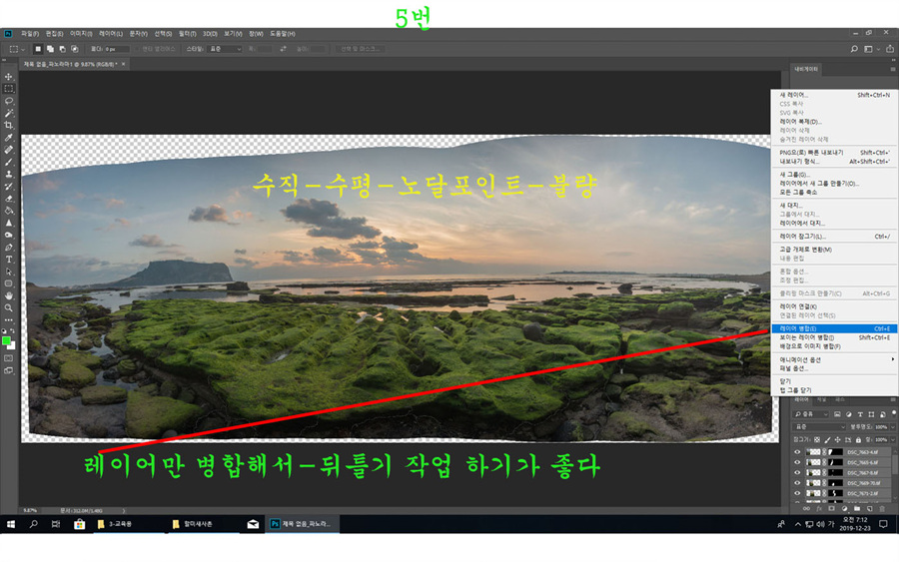Toggle Lock All padlock in Layers panel
This screenshot has height=562, width=899.
click(x=858, y=440)
